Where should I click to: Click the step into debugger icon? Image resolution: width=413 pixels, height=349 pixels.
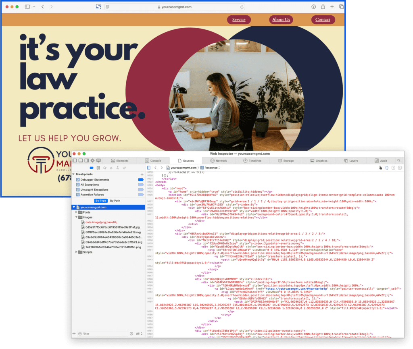(x=111, y=168)
